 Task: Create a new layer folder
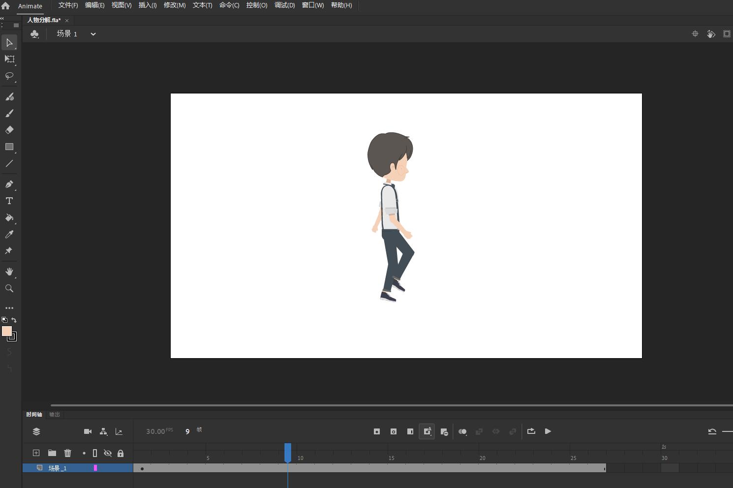pyautogui.click(x=52, y=453)
